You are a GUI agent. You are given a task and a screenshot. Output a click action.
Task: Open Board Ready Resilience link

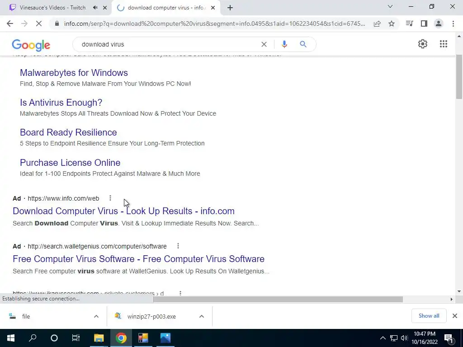pyautogui.click(x=68, y=132)
